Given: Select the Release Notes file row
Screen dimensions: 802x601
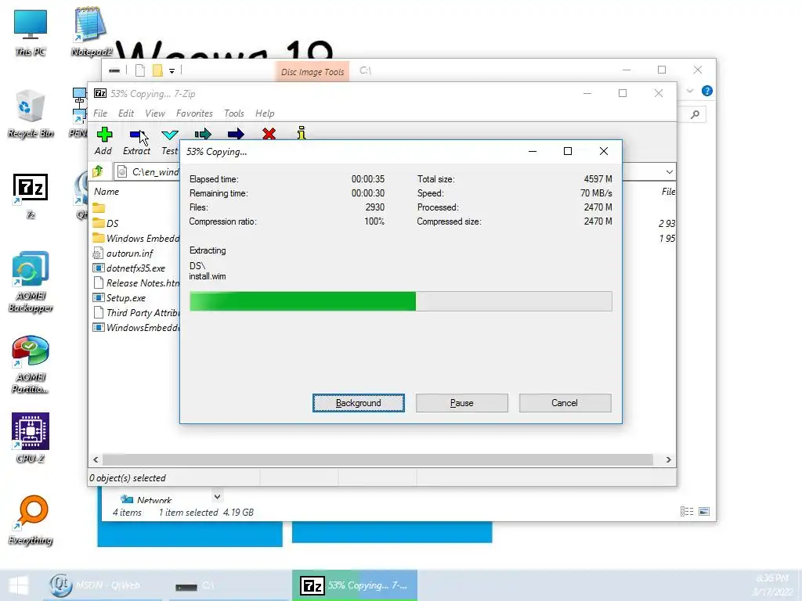Looking at the screenshot, I should click(135, 283).
